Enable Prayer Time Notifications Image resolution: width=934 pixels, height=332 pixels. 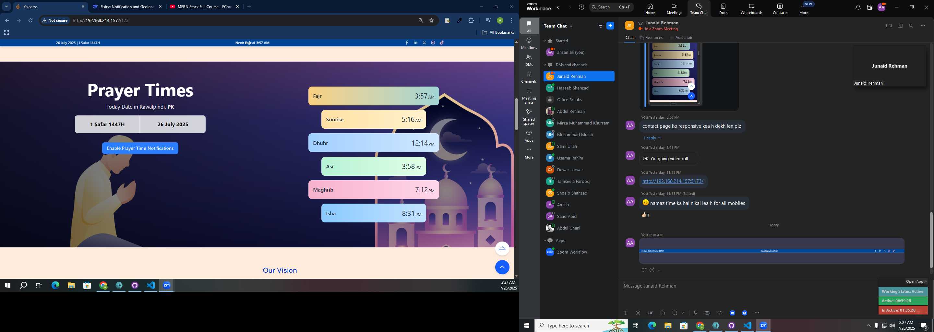point(140,148)
